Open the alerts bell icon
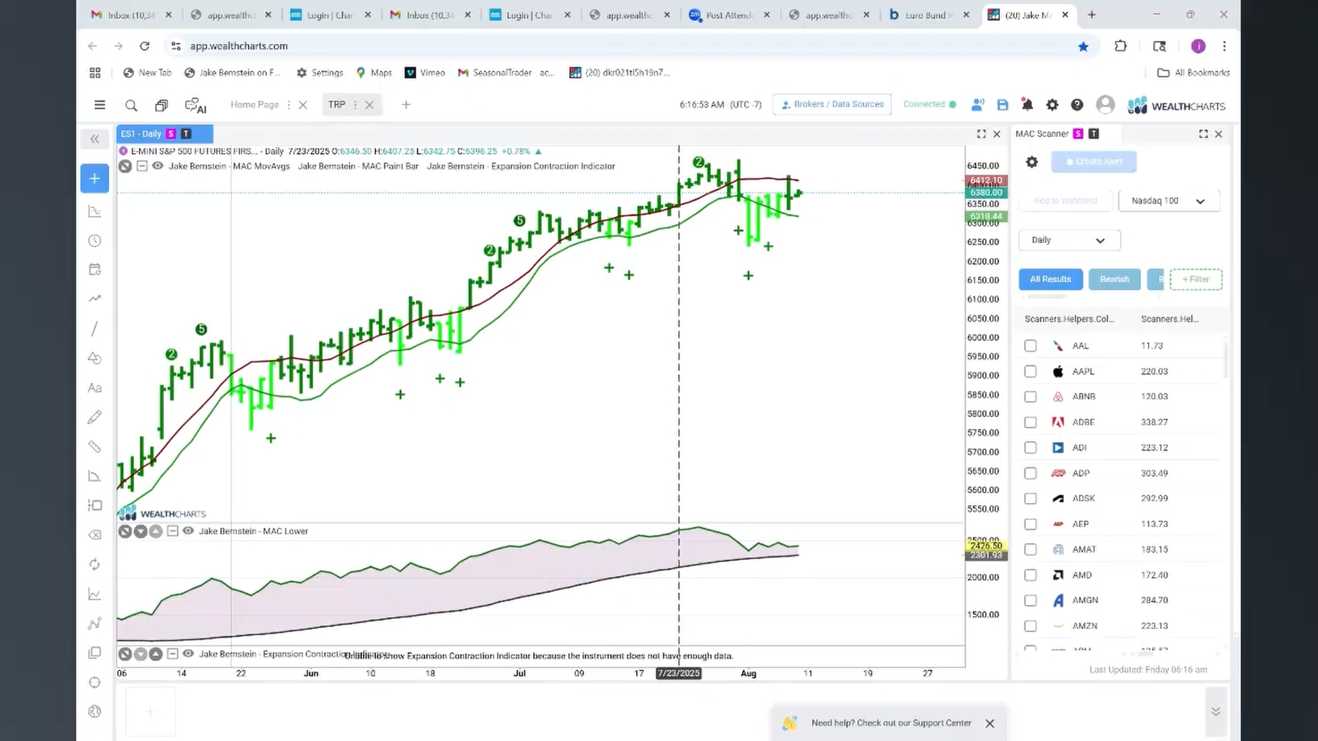The height and width of the screenshot is (741, 1318). click(x=1027, y=105)
